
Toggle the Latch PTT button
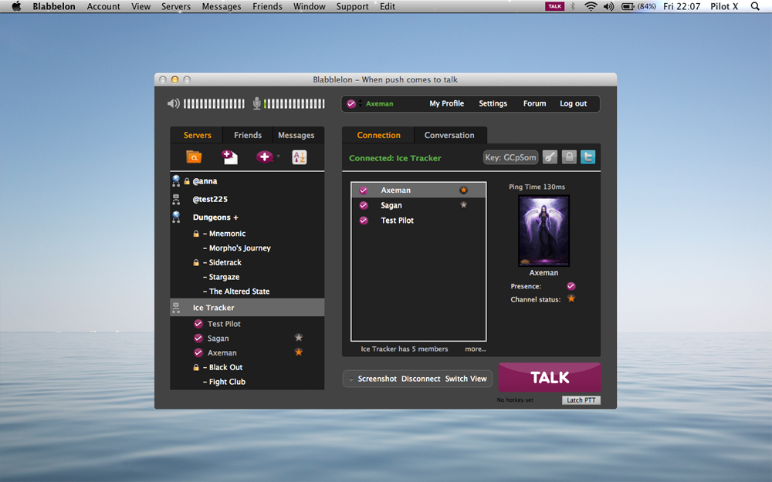pos(581,400)
